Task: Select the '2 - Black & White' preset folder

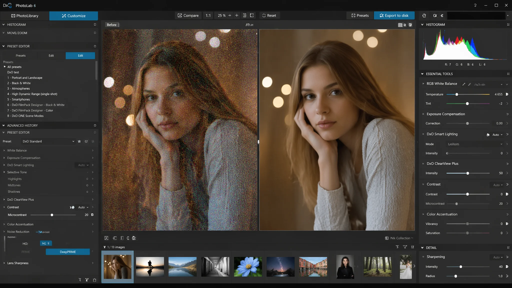Action: pos(19,83)
